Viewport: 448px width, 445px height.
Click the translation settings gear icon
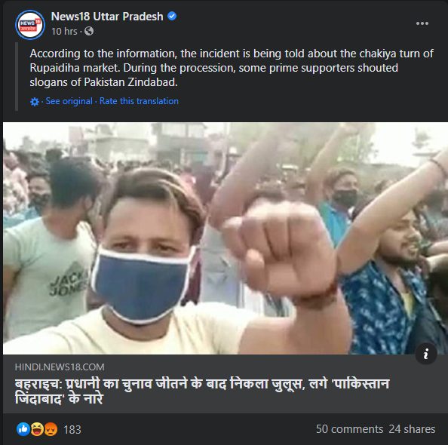(35, 102)
